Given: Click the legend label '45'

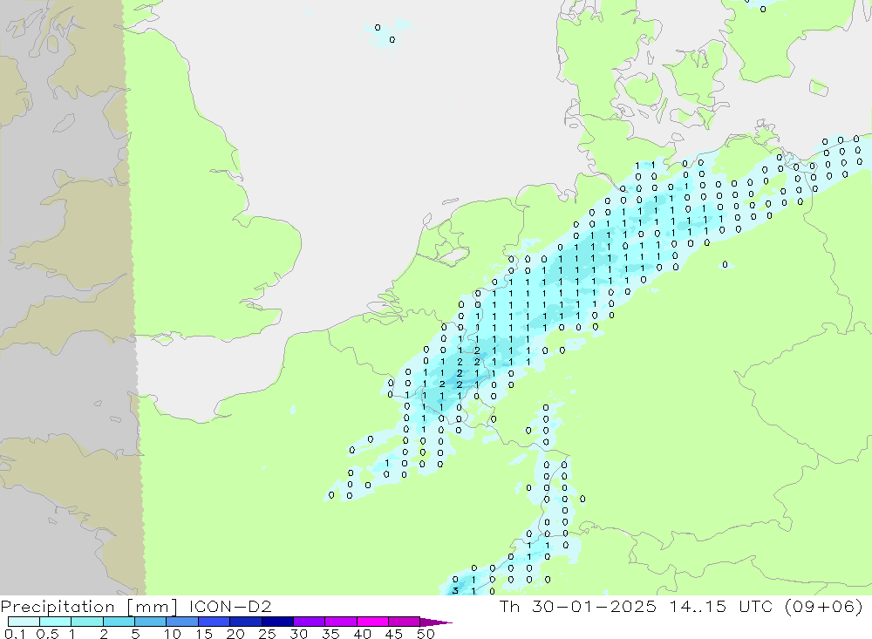Looking at the screenshot, I should [394, 634].
